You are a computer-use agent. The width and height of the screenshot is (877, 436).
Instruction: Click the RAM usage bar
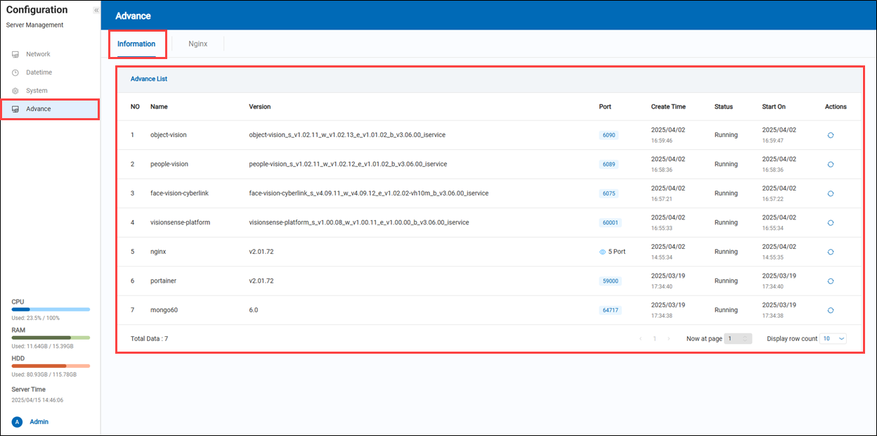pyautogui.click(x=51, y=338)
